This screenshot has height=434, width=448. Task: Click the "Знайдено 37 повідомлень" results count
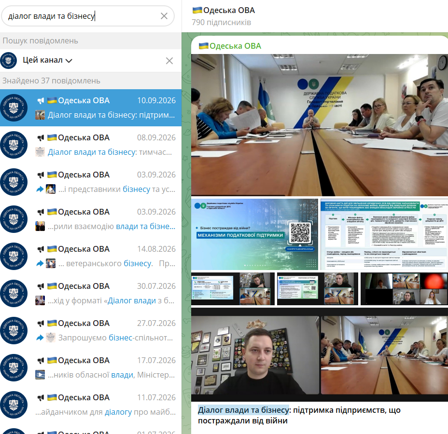(52, 81)
